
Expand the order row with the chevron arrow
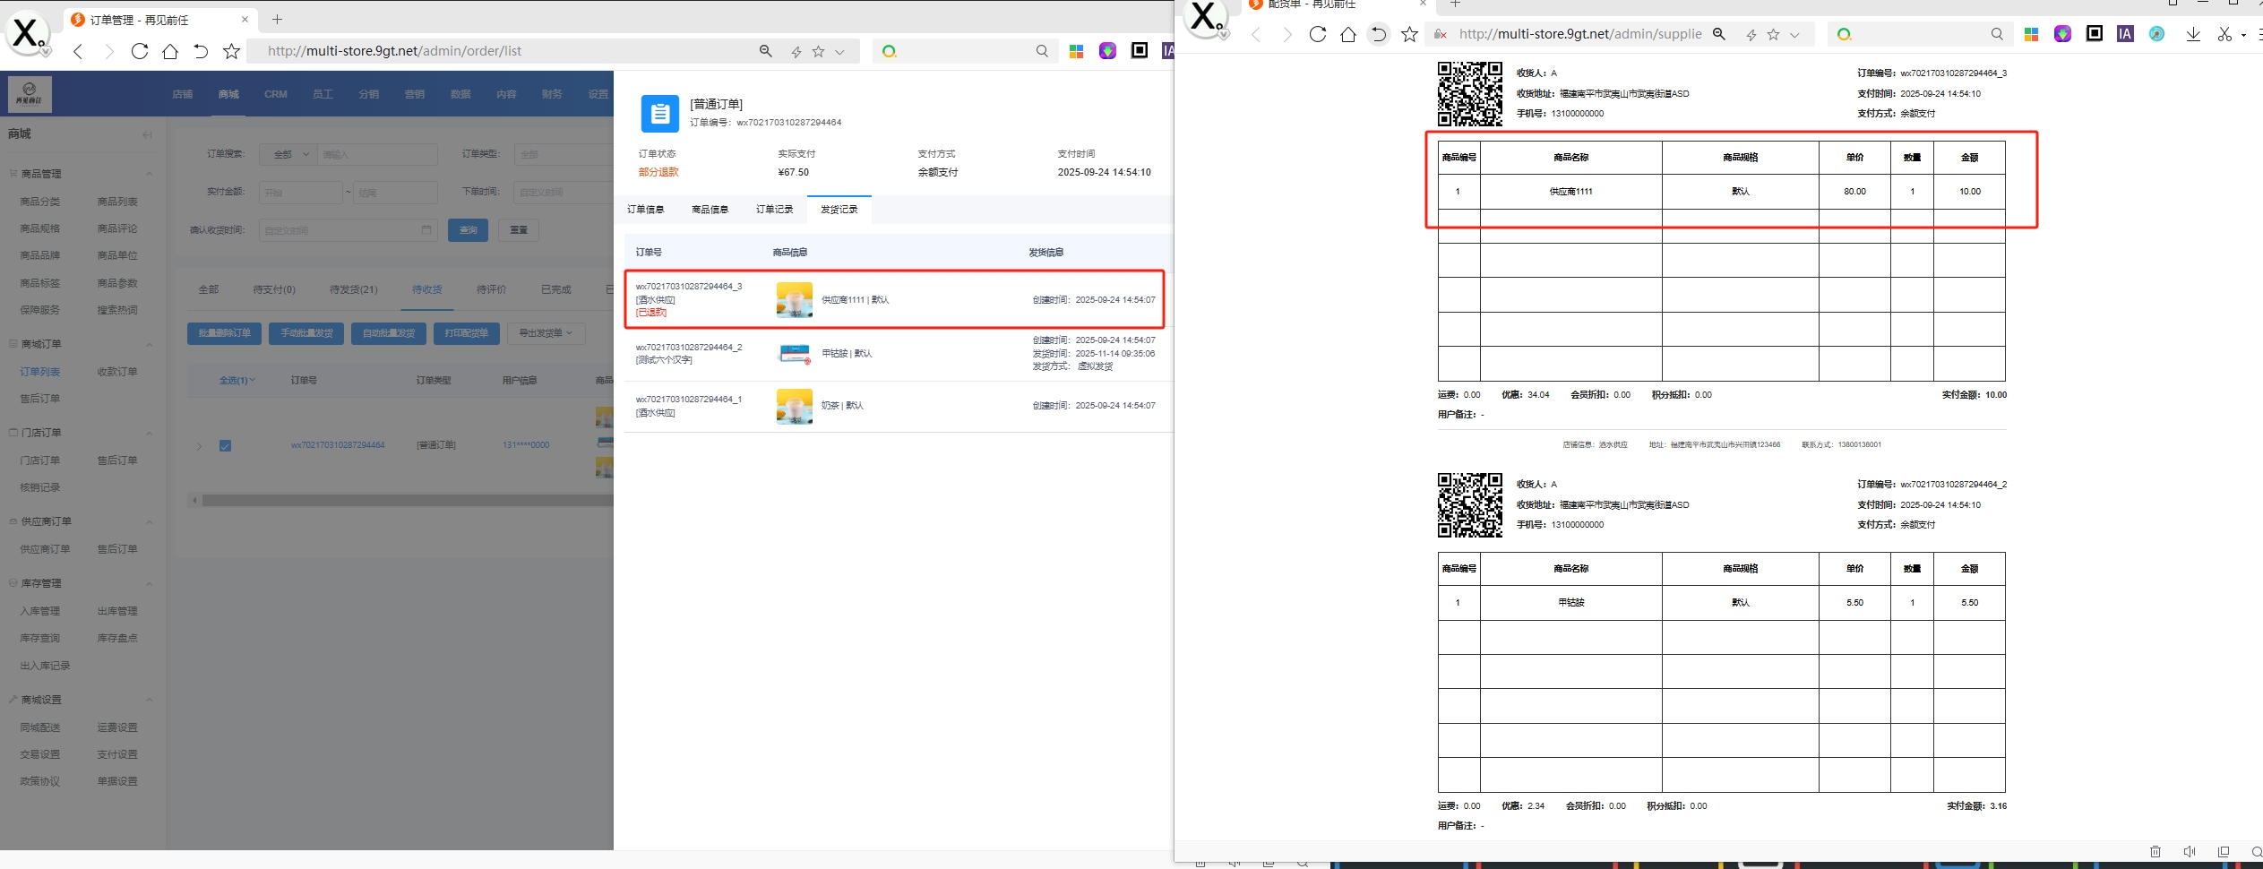tap(199, 445)
